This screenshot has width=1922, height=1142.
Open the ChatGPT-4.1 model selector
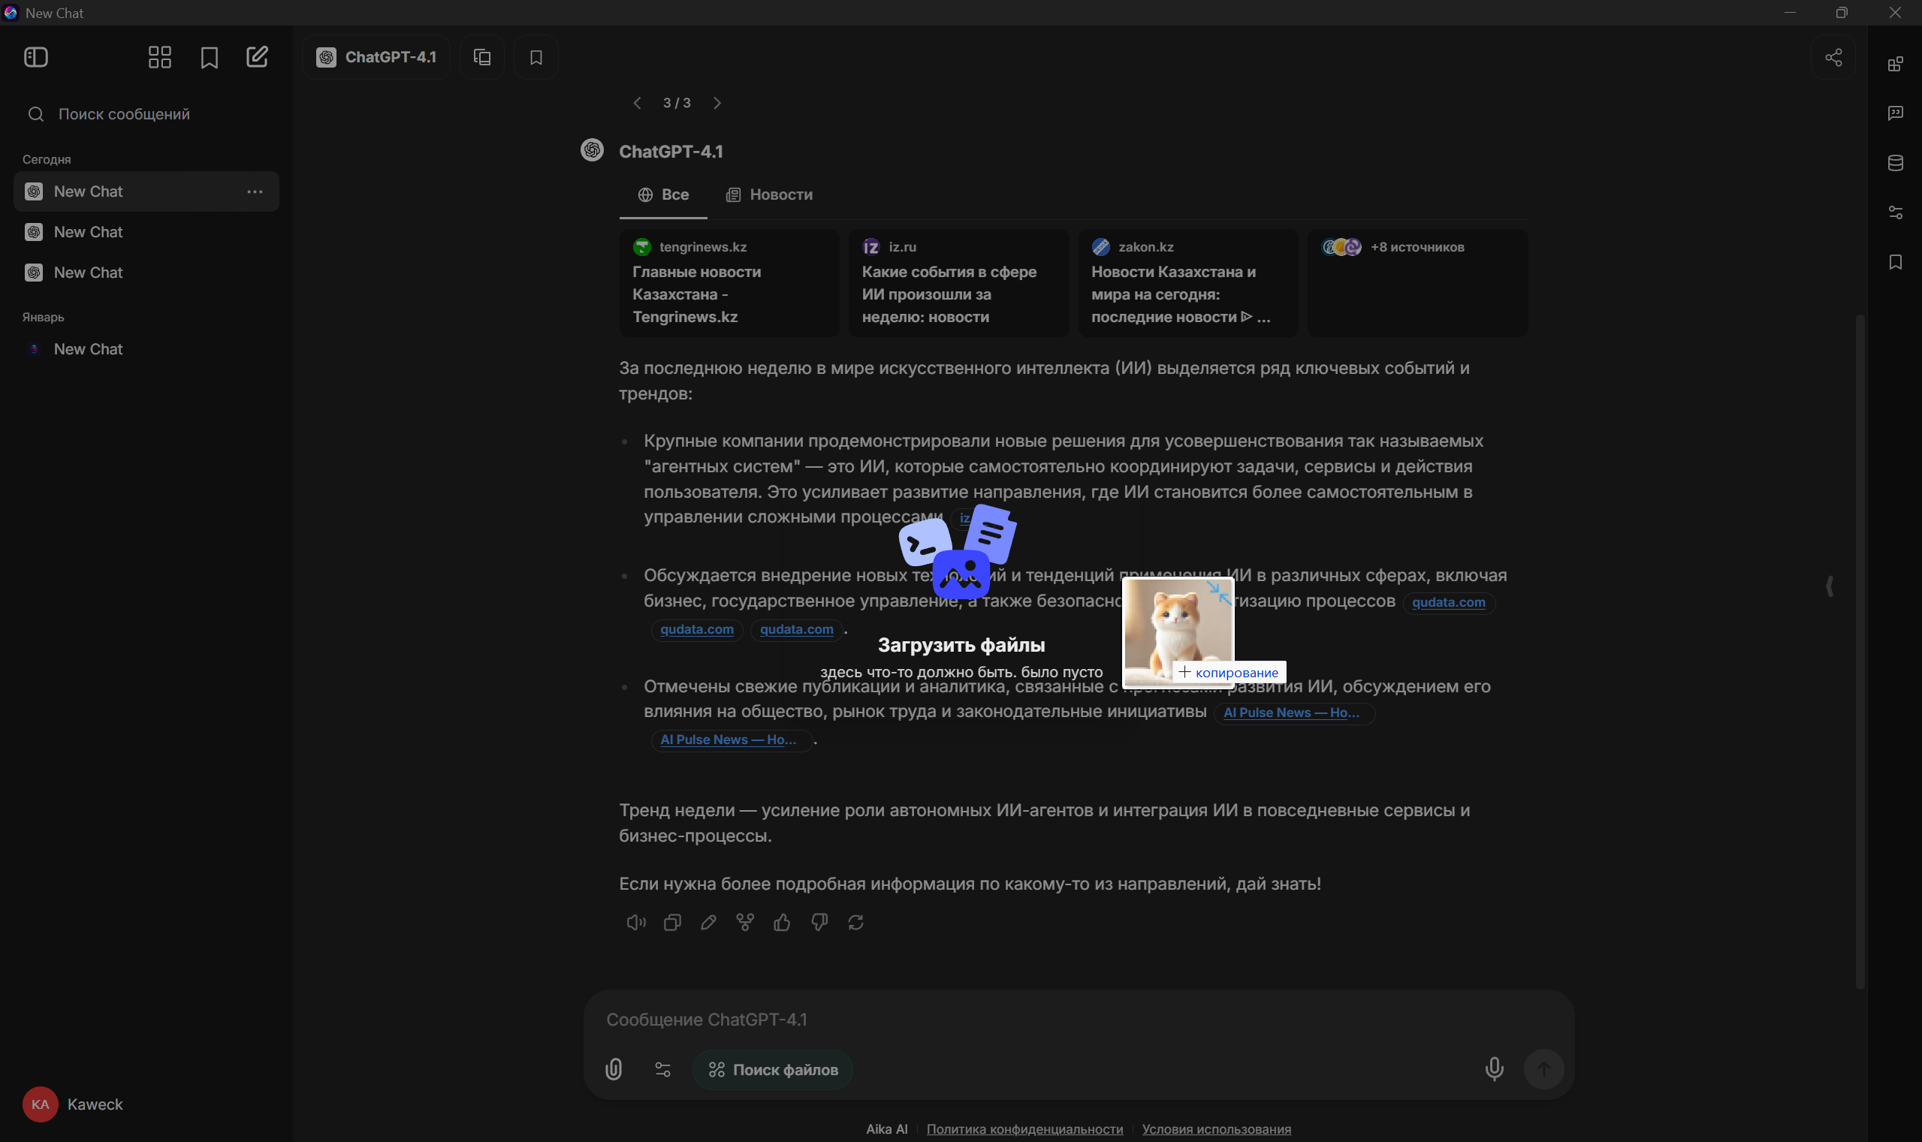[376, 57]
